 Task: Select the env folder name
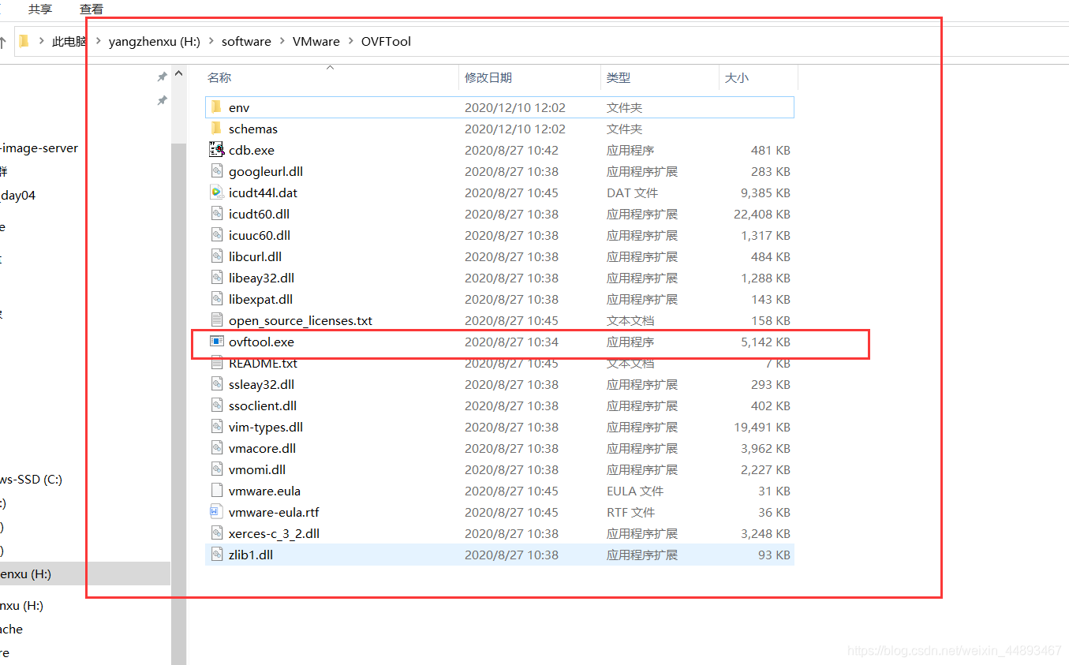click(x=239, y=107)
